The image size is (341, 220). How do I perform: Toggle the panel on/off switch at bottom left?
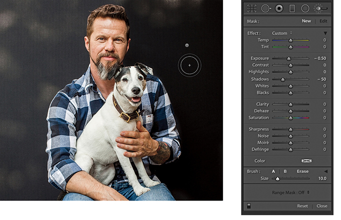248,205
